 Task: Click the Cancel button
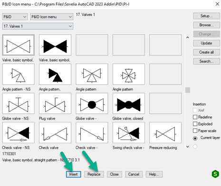point(134,174)
